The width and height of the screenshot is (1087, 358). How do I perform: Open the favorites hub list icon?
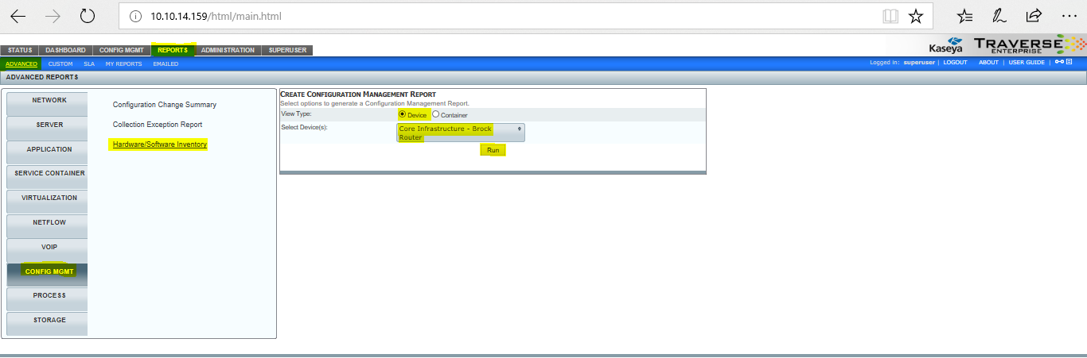point(964,16)
